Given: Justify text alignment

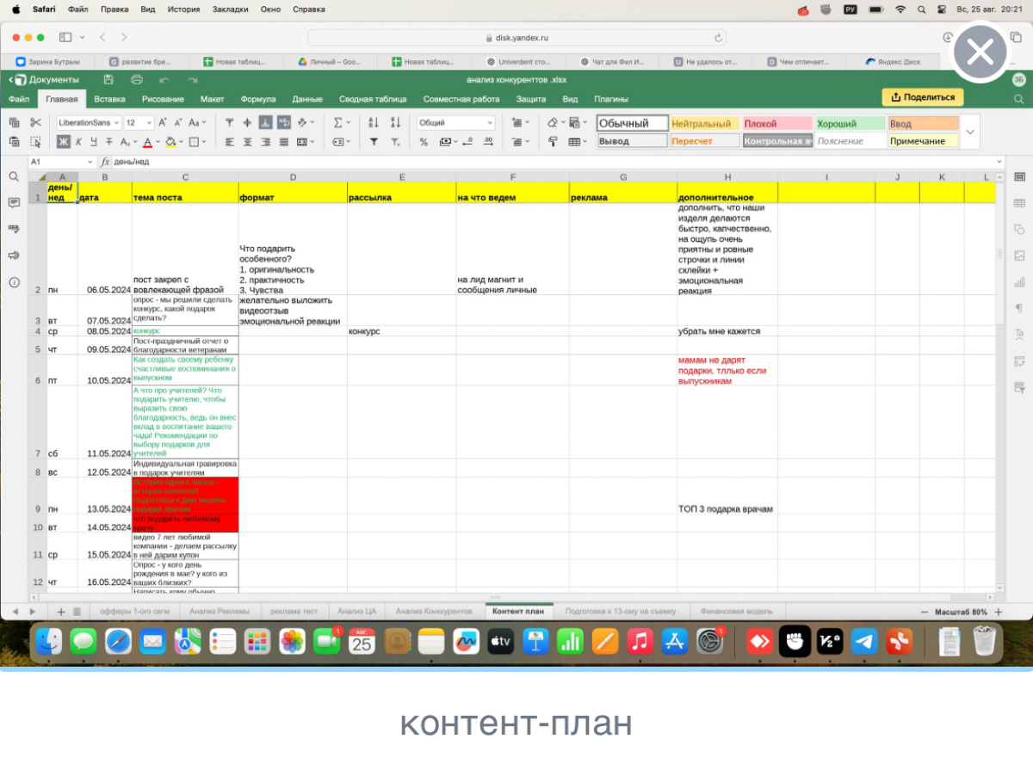Looking at the screenshot, I should point(284,141).
